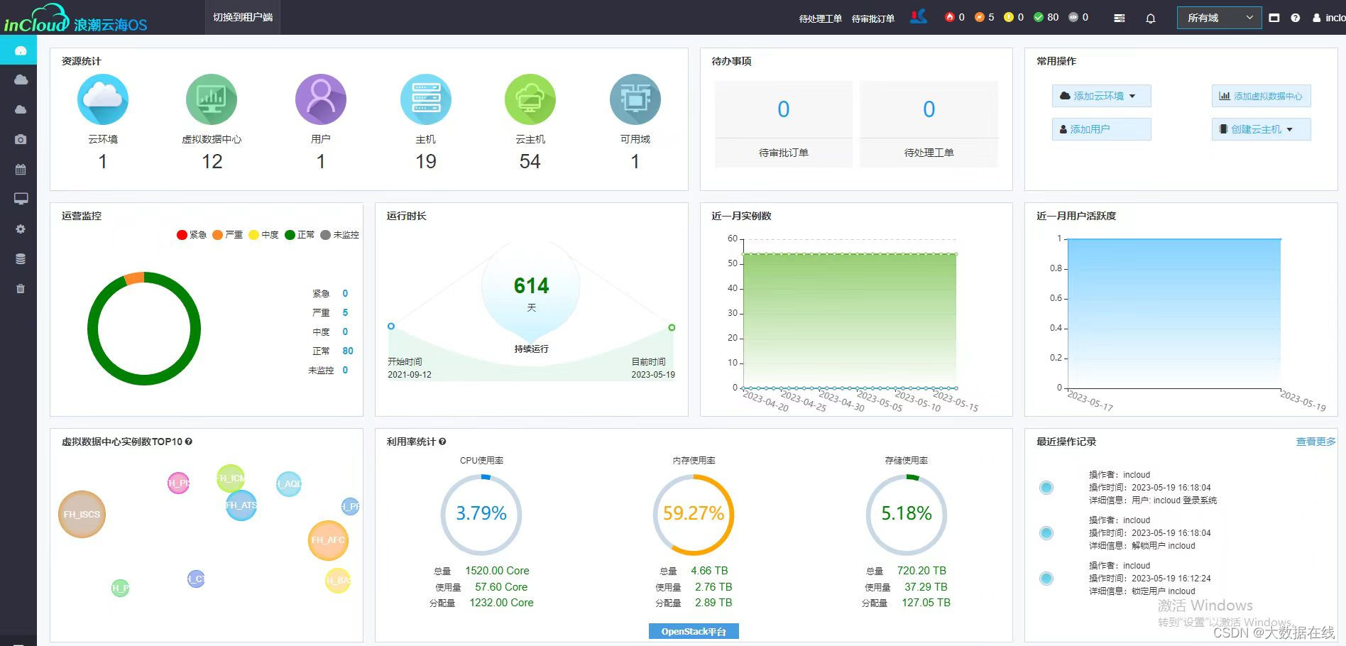Click the first cloud icon in sidebar
The image size is (1346, 646).
[21, 80]
